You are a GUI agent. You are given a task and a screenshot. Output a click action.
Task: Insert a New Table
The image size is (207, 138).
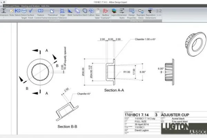point(97,13)
